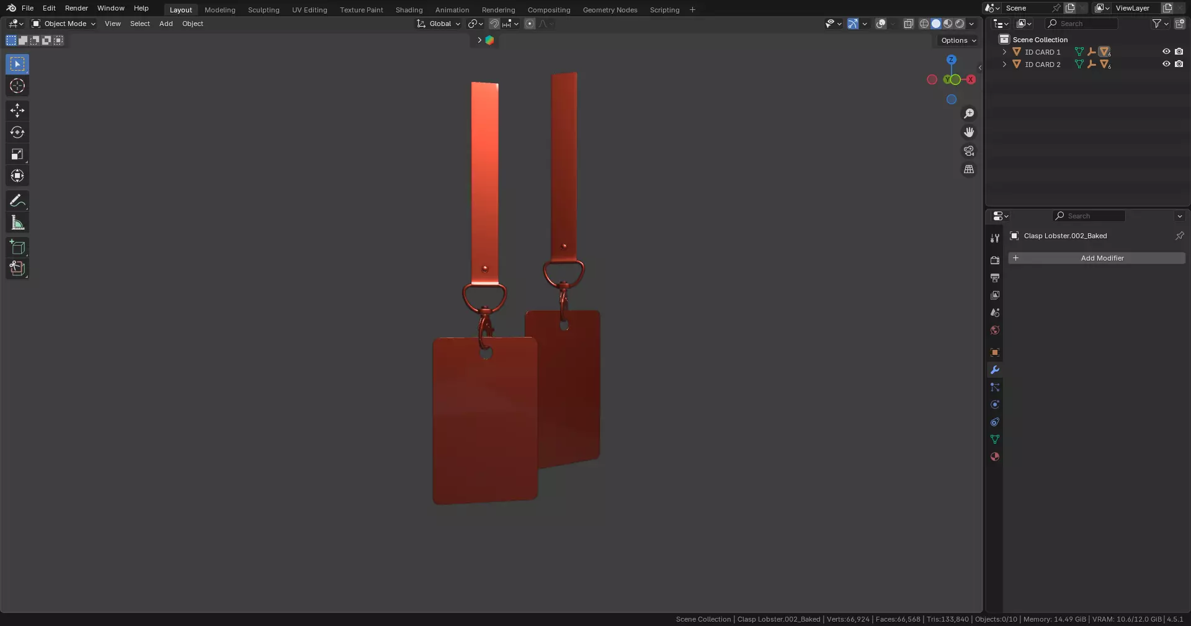Open the Particles properties tab
Screen dimensions: 1191x626
point(995,387)
